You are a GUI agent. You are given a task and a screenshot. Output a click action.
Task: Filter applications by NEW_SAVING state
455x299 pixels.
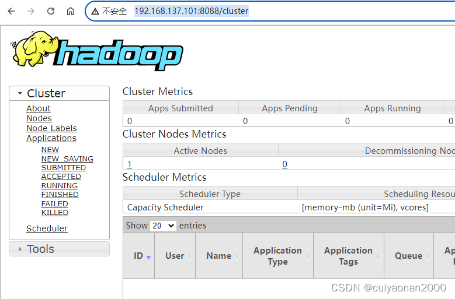[67, 159]
